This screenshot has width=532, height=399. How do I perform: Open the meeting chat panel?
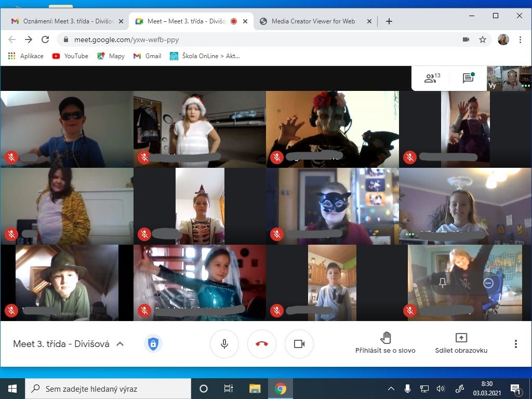(468, 78)
